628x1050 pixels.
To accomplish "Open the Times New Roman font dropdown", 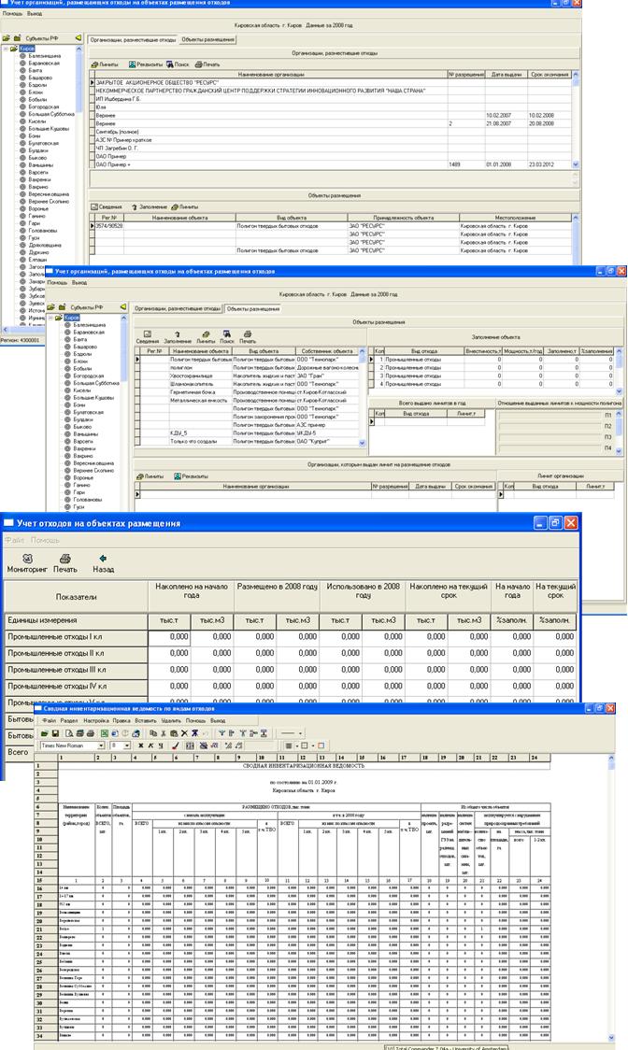I will 103,745.
